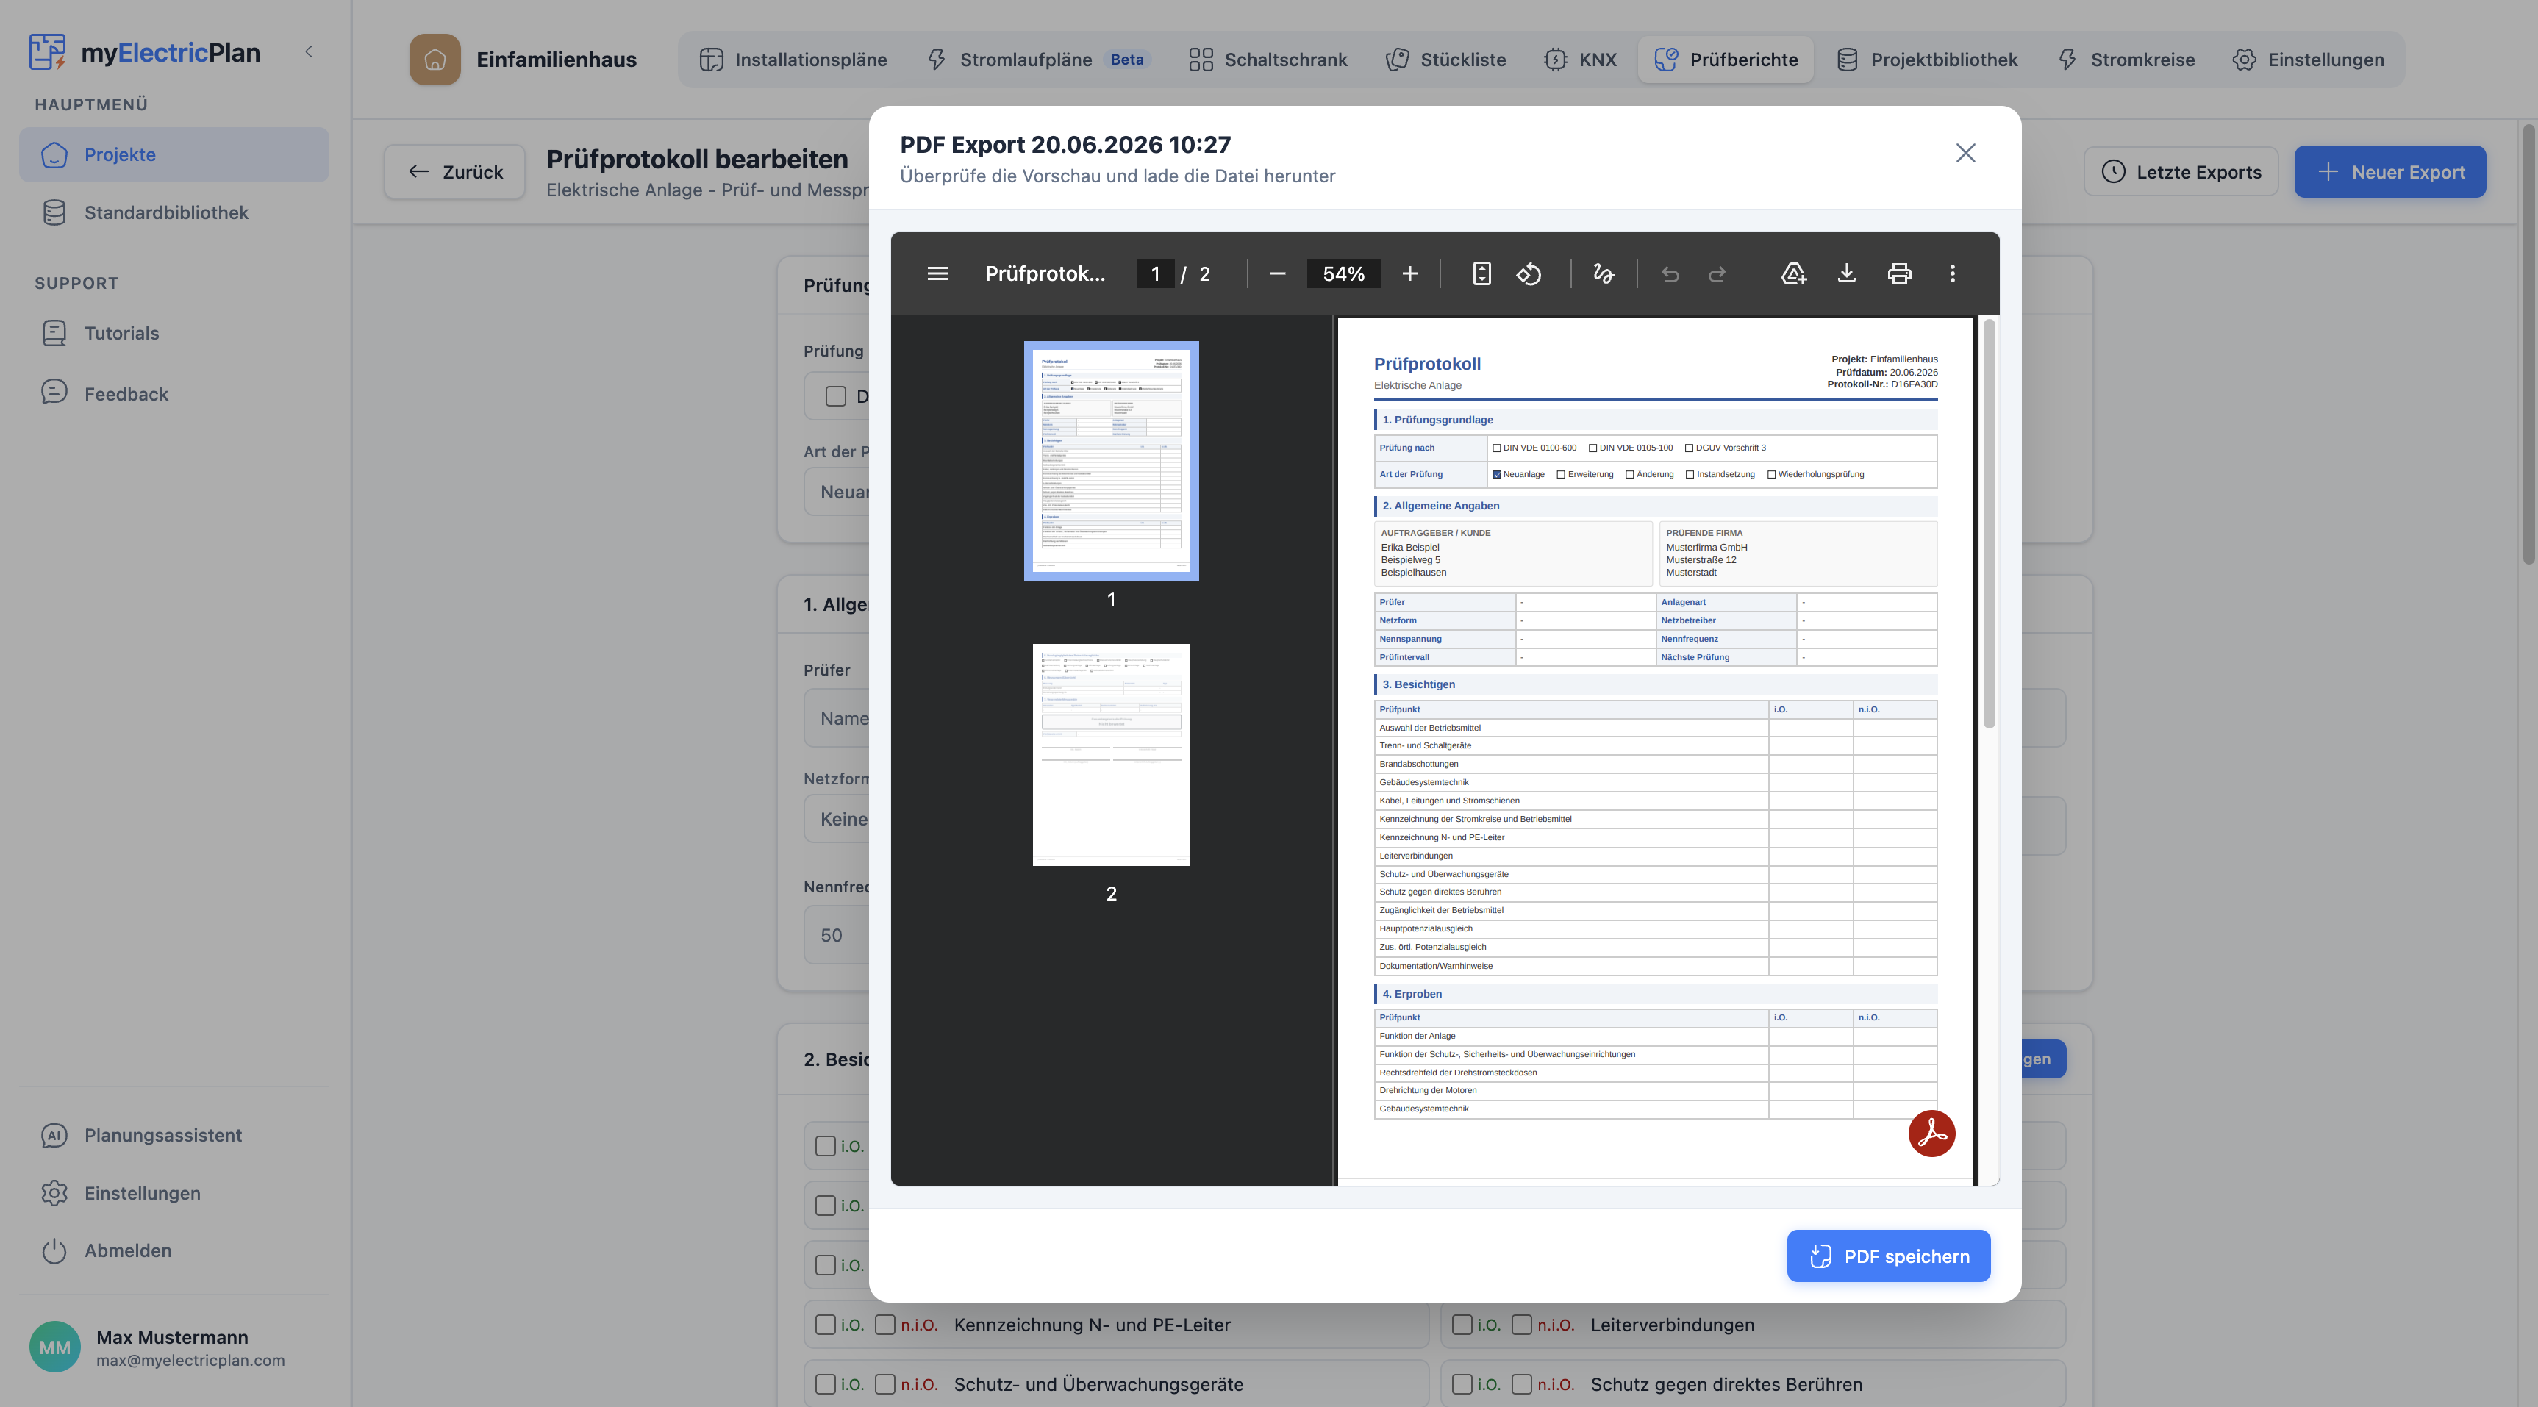Select the PDF draw annotation tool
This screenshot has width=2538, height=1407.
point(1603,274)
